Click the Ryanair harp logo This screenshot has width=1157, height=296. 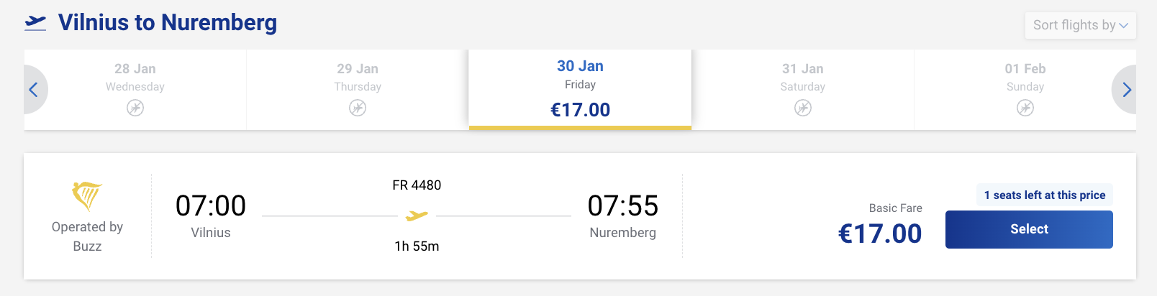pyautogui.click(x=87, y=195)
